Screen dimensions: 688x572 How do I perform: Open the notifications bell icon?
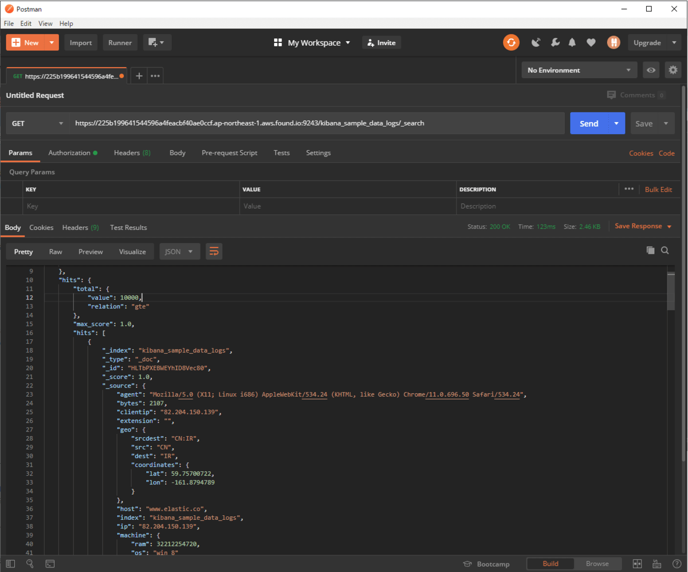pyautogui.click(x=572, y=42)
